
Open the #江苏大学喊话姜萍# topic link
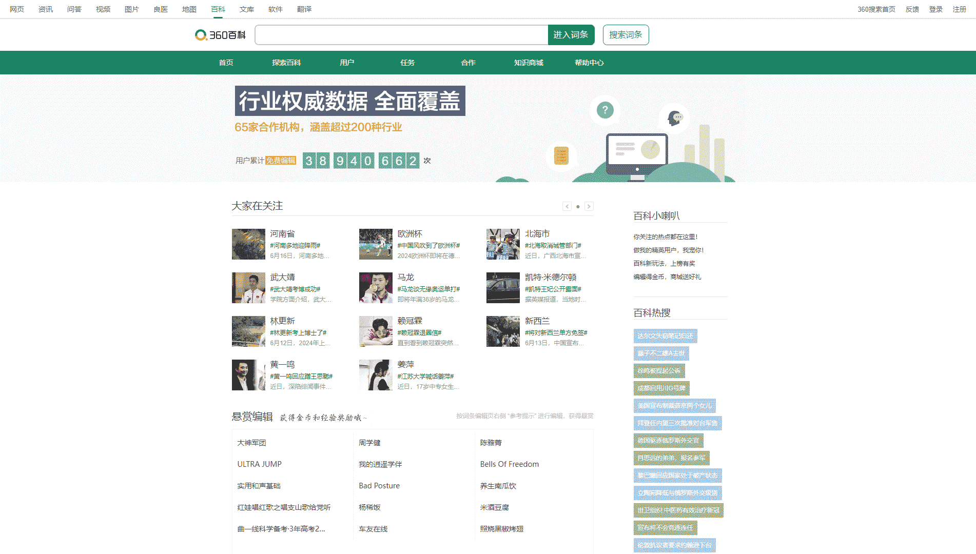[x=425, y=377]
